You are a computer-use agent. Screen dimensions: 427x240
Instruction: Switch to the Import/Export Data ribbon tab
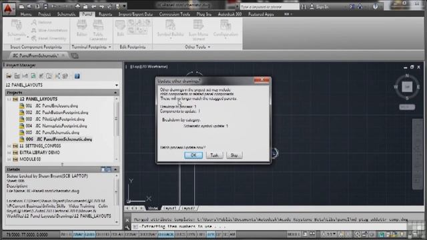coord(135,14)
